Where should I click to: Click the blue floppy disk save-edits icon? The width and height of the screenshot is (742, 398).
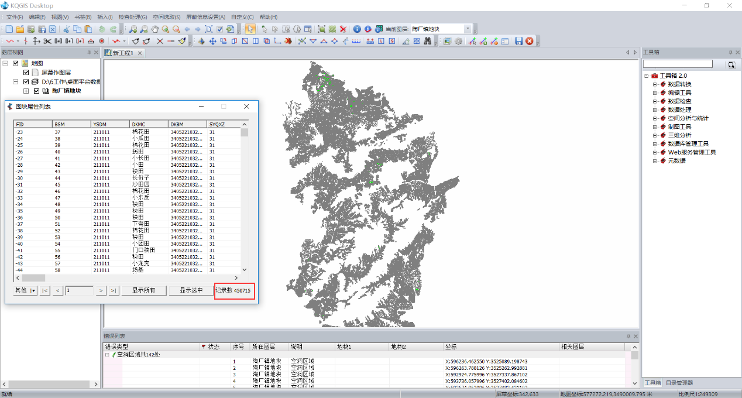[x=518, y=41]
